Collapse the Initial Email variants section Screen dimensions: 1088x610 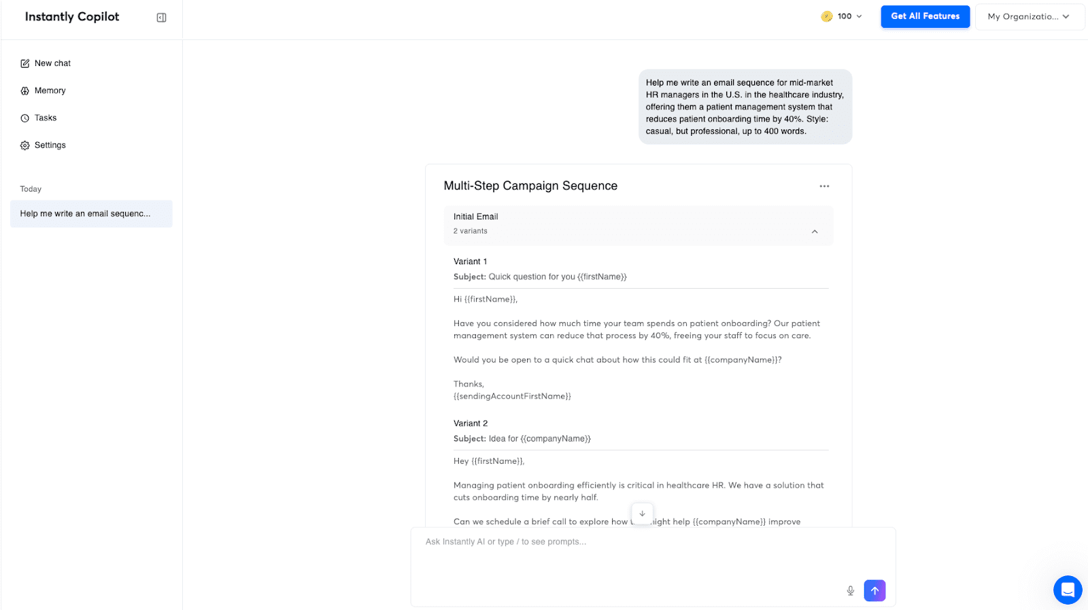[x=815, y=232]
